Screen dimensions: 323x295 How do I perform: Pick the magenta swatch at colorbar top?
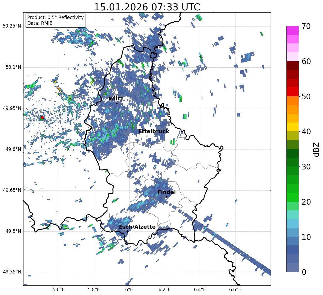coord(292,30)
